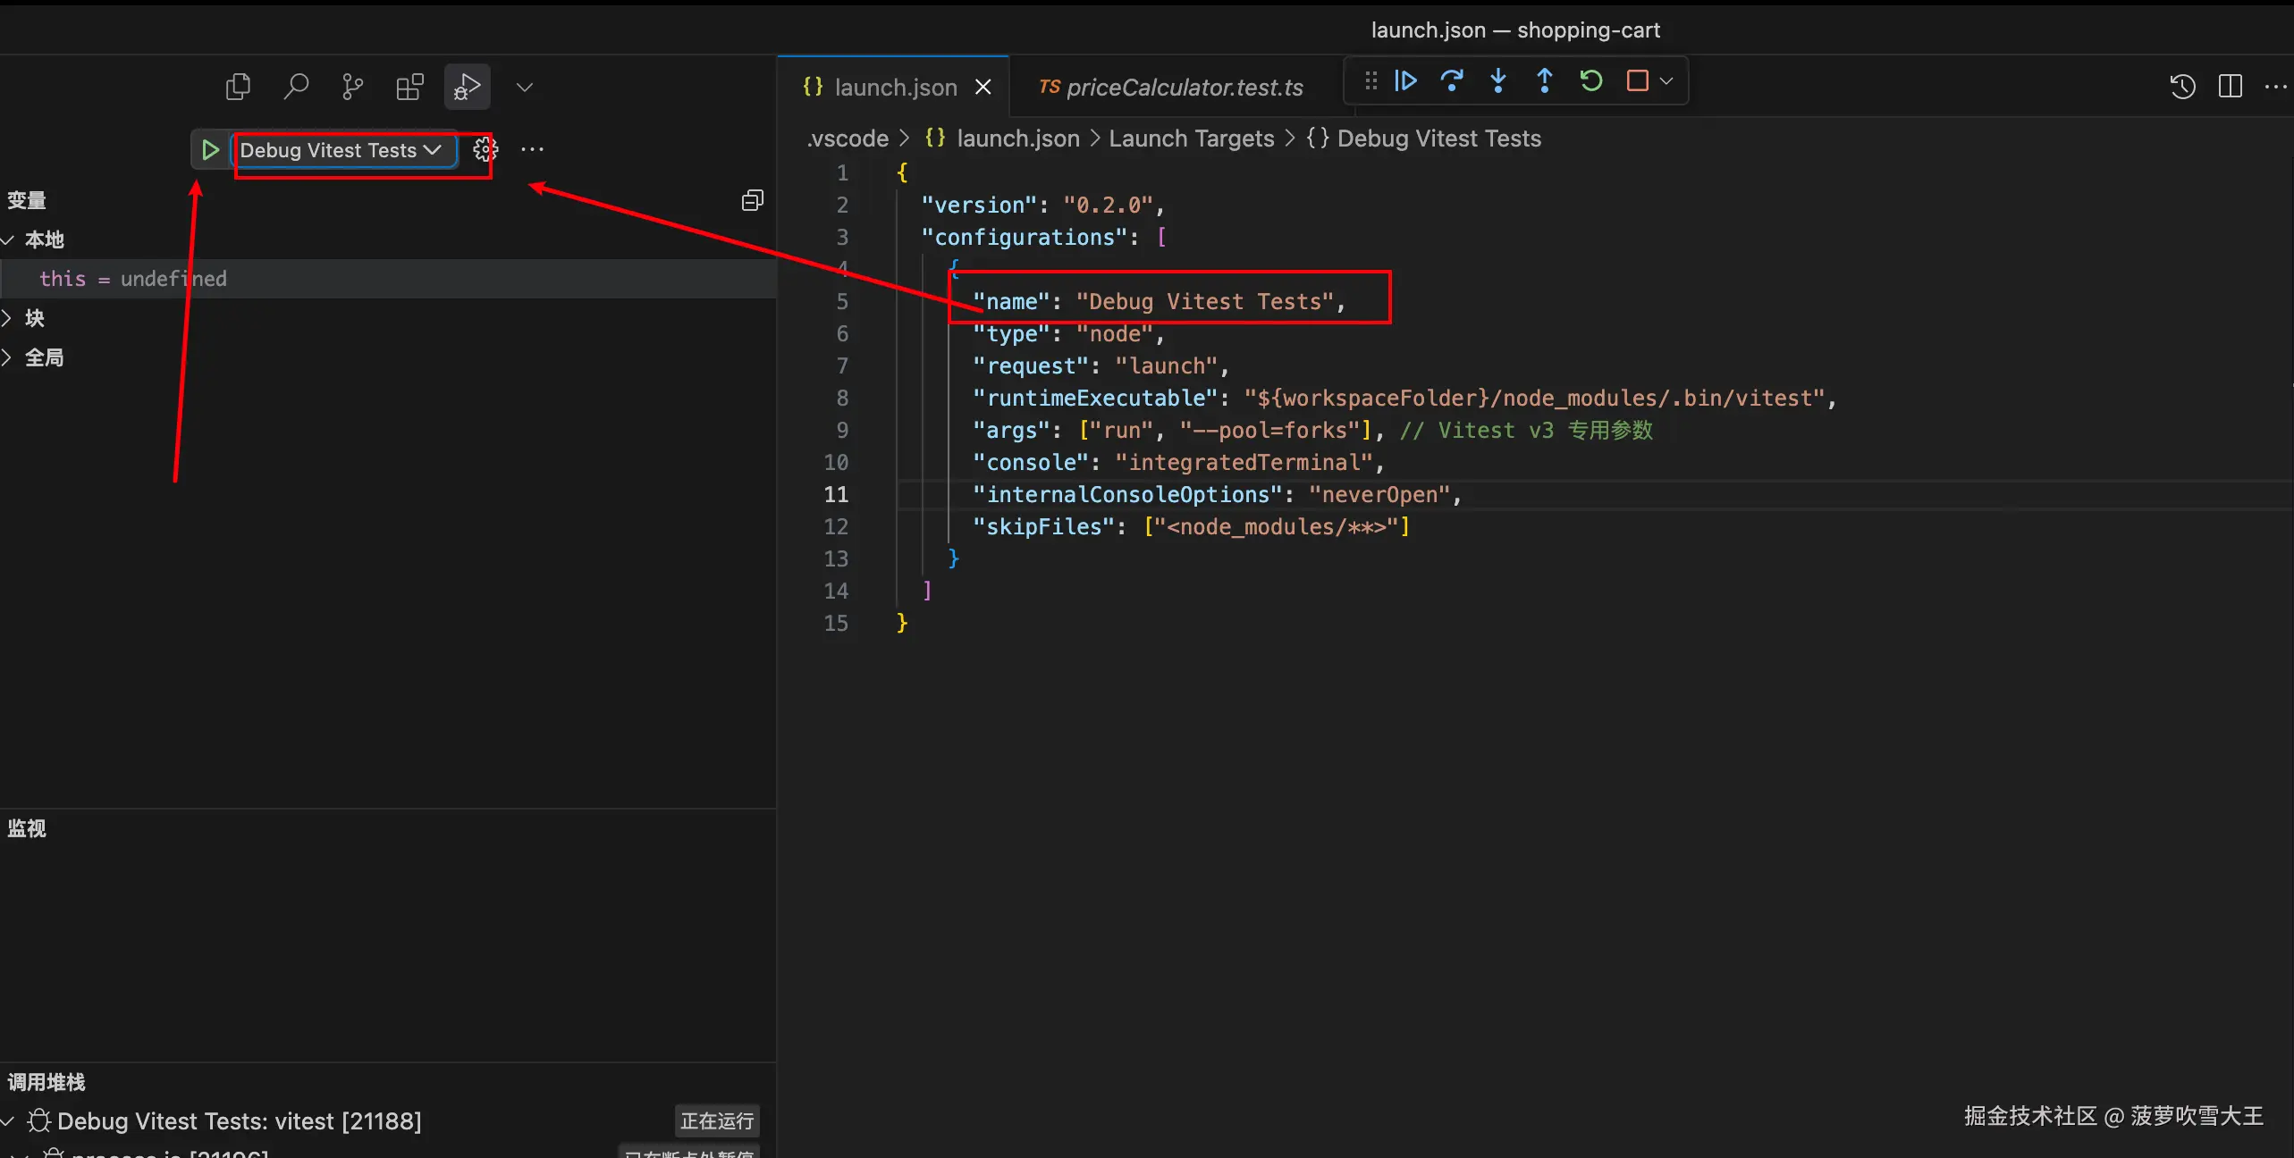This screenshot has height=1158, width=2294.
Task: Close the launch.json tab
Action: point(983,87)
